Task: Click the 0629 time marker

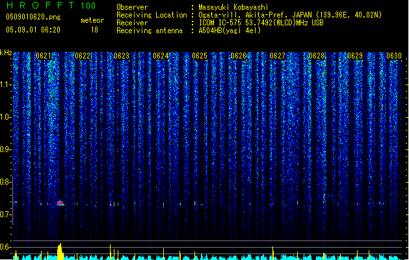Action: tap(355, 56)
